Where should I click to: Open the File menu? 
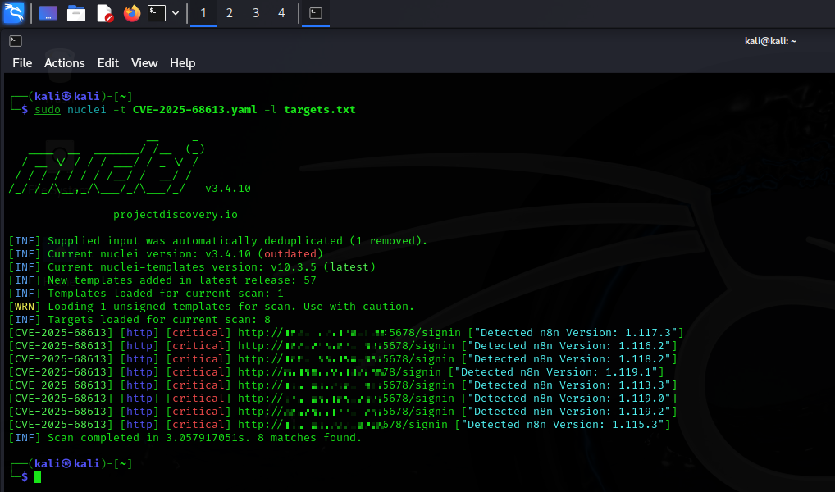coord(22,63)
